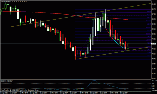
Task: Select the 84.06 price axis label
Action: point(154,24)
